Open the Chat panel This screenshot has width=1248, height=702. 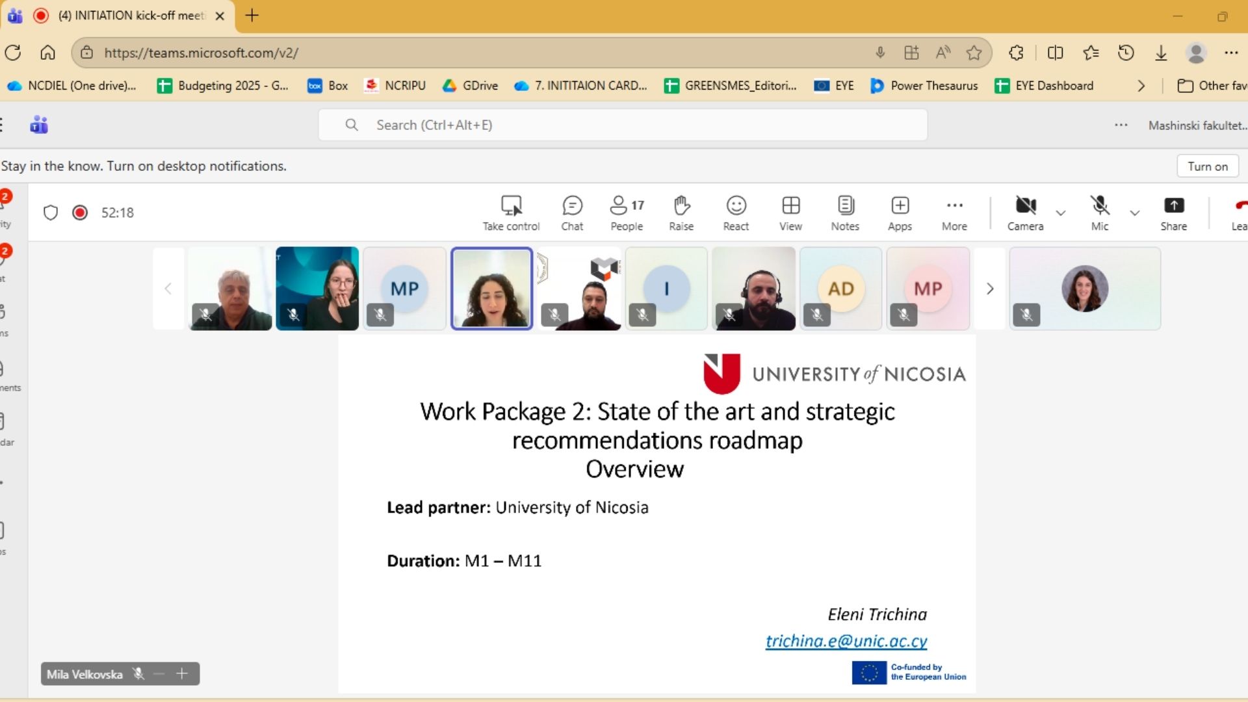[x=572, y=213]
